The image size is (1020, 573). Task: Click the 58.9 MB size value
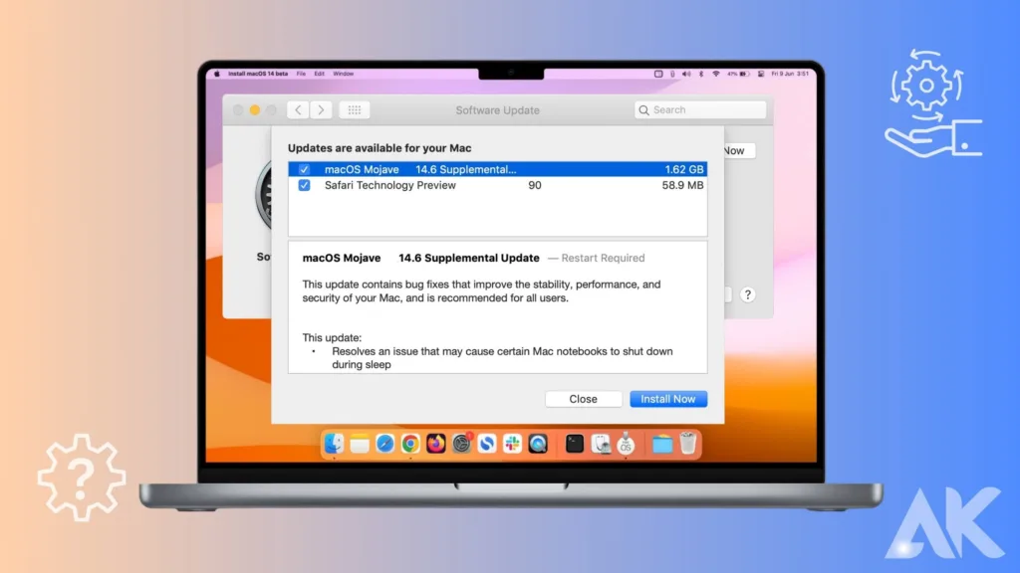point(682,185)
